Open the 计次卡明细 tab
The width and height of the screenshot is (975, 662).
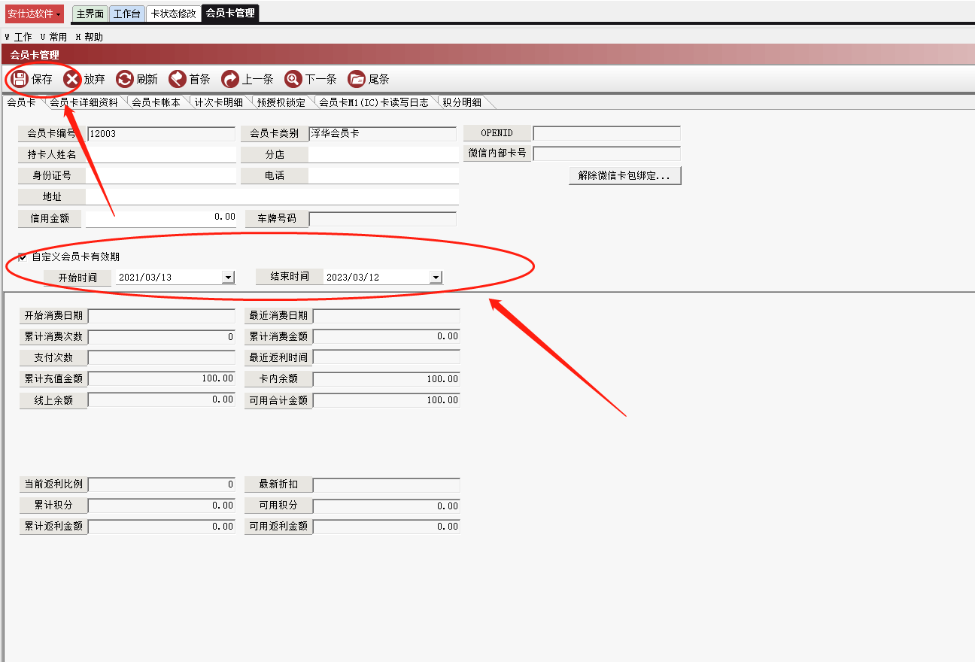[x=218, y=102]
